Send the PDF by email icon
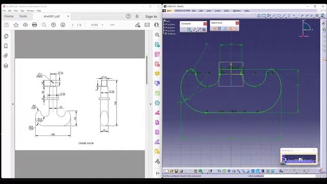This screenshot has width=327, height=184. pyautogui.click(x=147, y=25)
